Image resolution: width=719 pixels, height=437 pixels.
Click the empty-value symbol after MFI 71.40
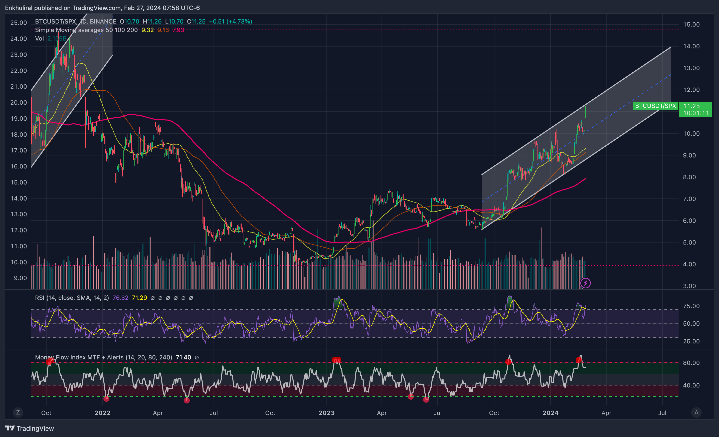[197, 357]
